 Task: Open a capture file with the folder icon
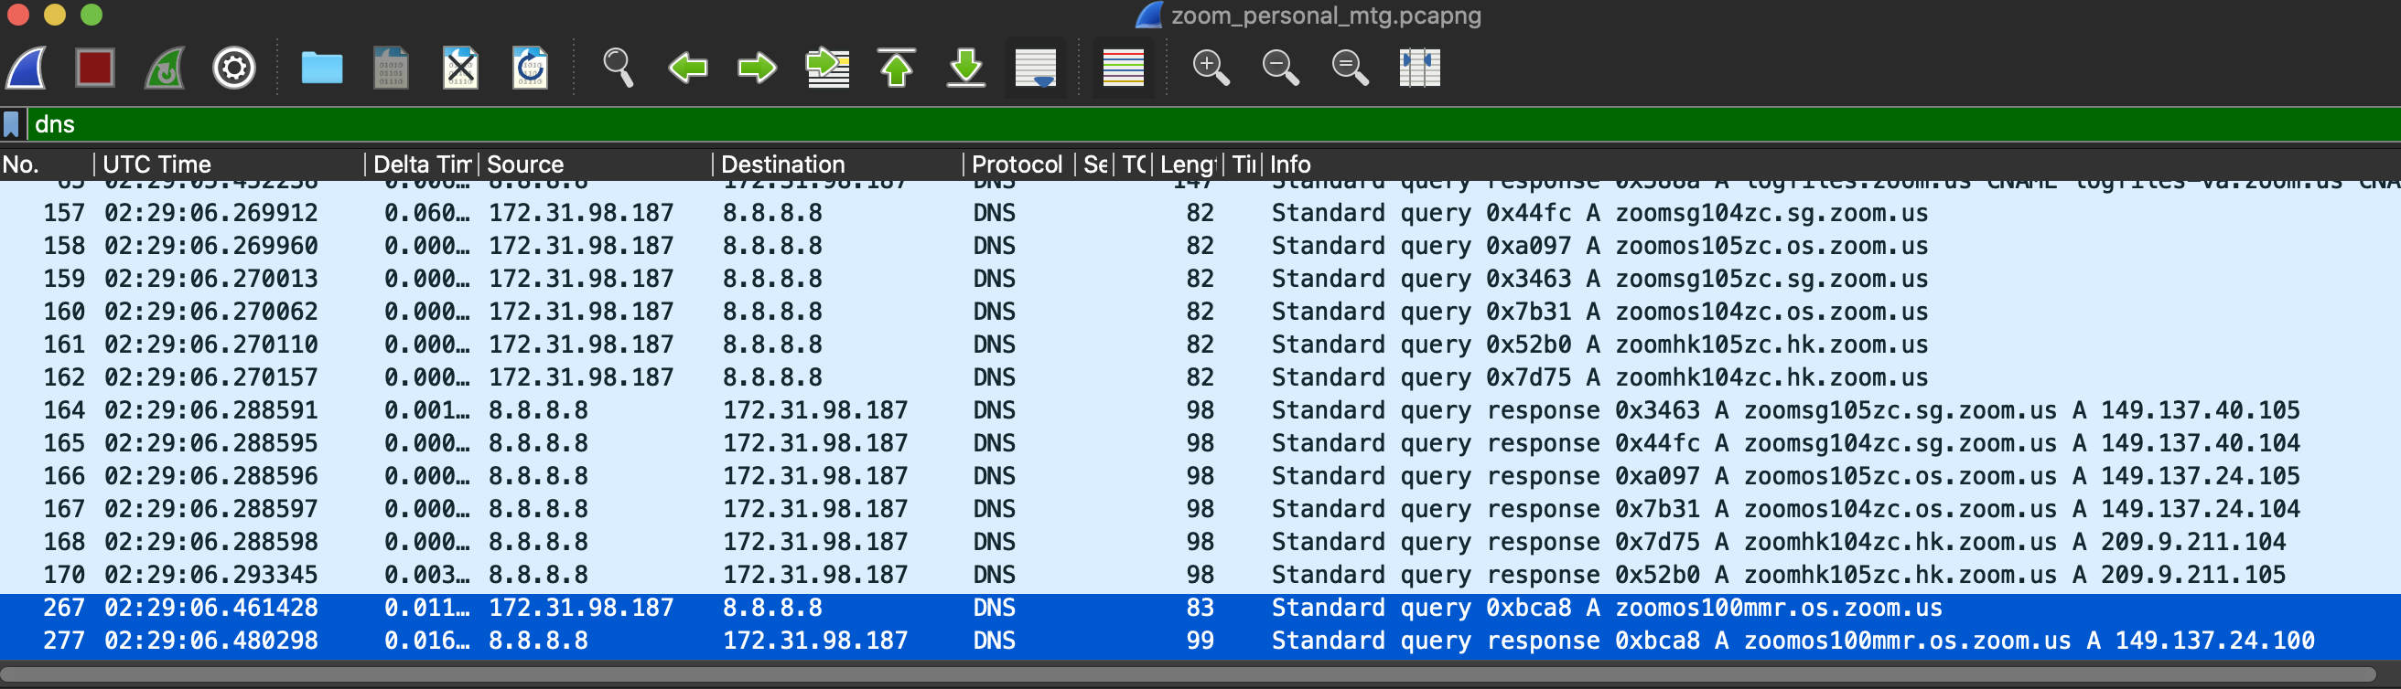click(321, 68)
